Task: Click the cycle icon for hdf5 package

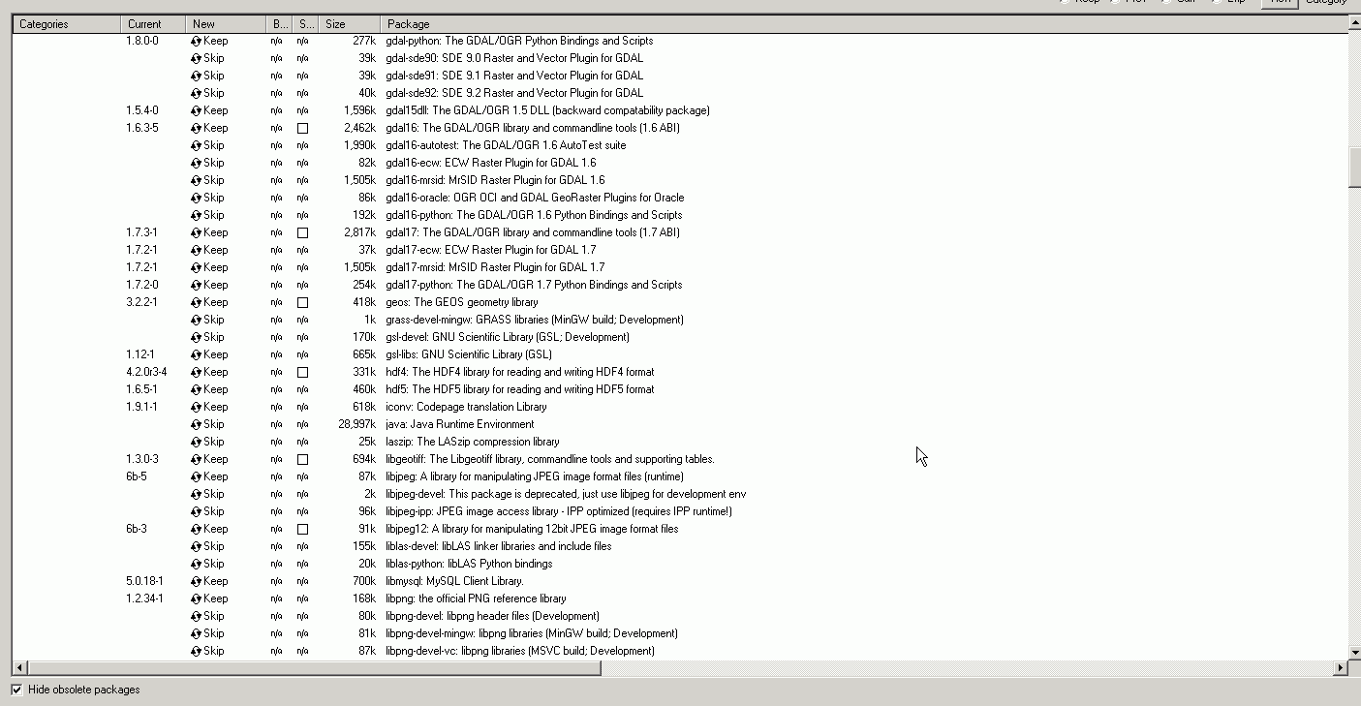Action: pos(196,389)
